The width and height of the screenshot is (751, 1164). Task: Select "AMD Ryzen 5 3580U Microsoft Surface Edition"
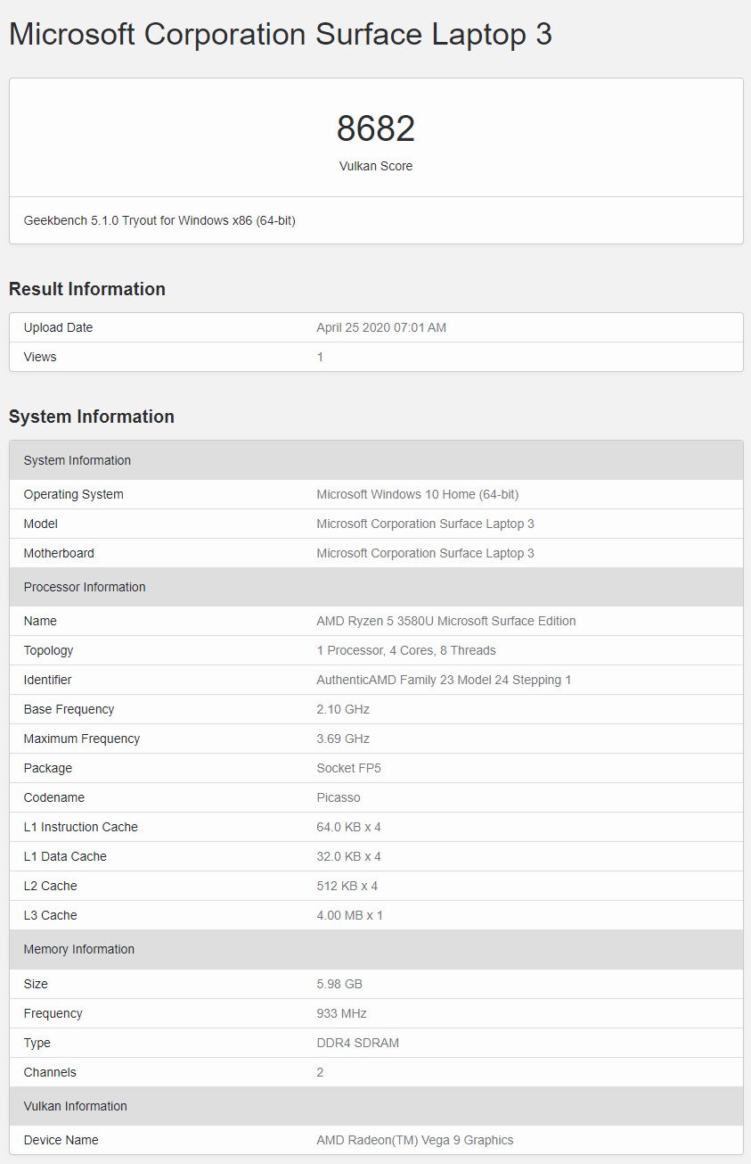[446, 621]
